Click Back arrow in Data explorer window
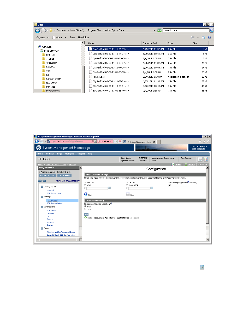This screenshot has width=249, height=331. tap(37, 30)
